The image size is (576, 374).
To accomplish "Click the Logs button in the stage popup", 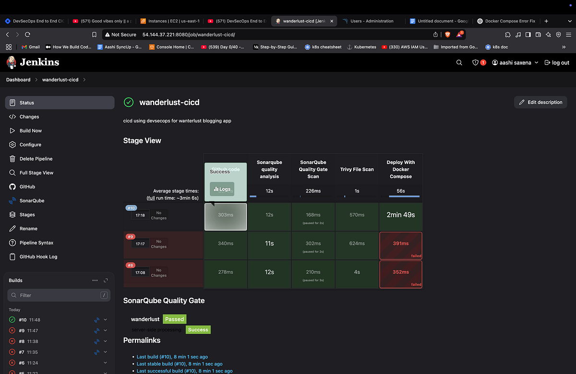I will tap(221, 189).
